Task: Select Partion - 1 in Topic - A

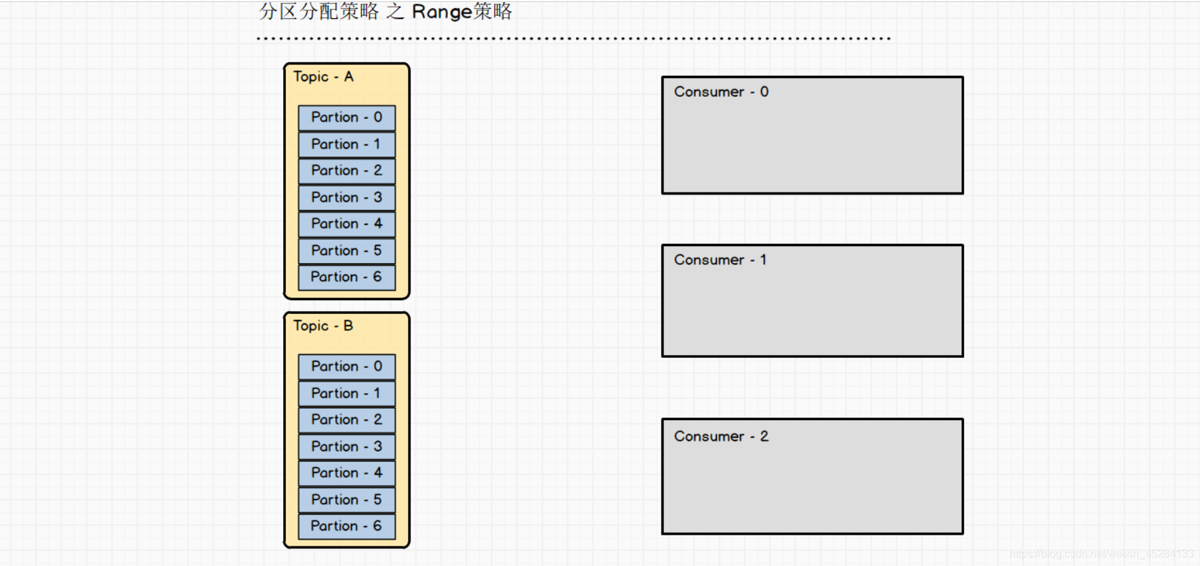Action: point(347,144)
